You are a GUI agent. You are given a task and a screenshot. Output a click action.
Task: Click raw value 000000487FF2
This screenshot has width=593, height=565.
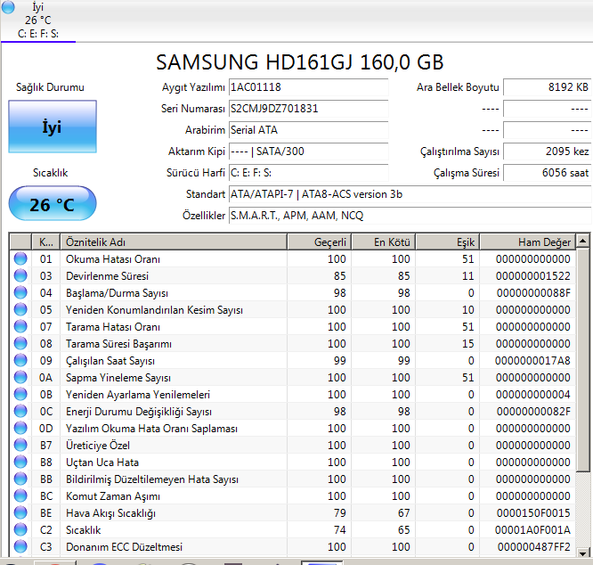tap(533, 547)
